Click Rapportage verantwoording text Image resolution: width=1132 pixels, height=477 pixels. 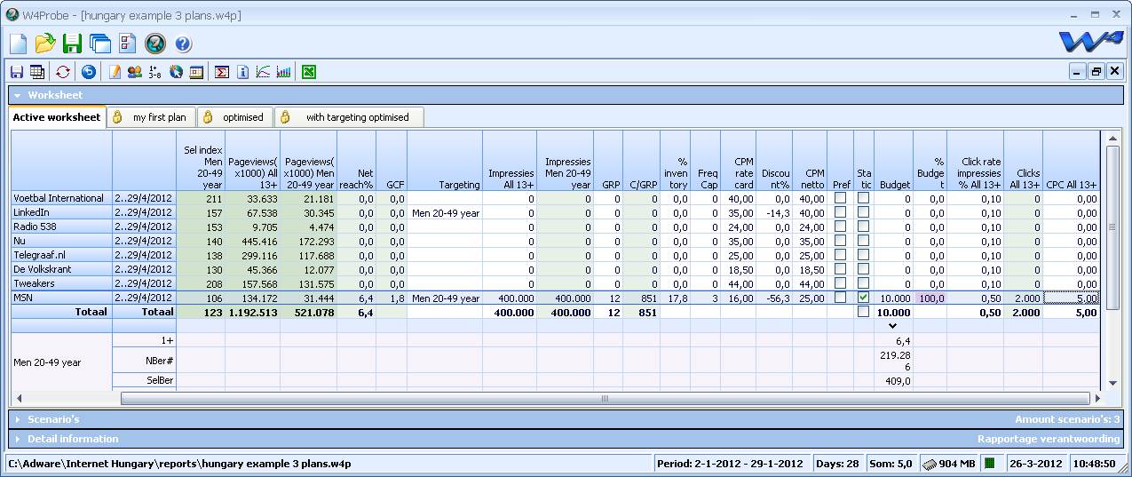(1049, 439)
